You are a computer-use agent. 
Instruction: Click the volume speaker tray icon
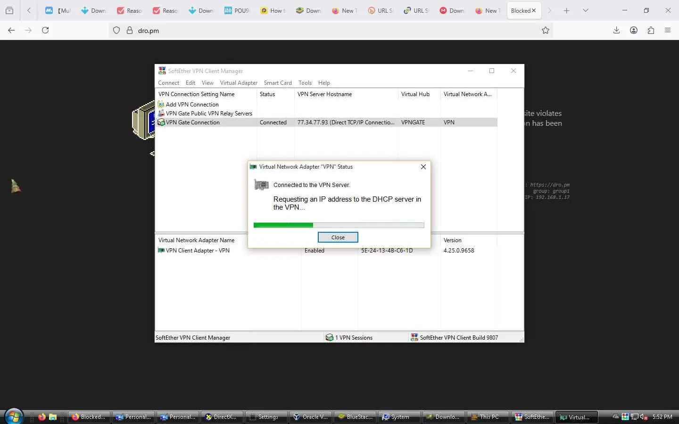644,417
